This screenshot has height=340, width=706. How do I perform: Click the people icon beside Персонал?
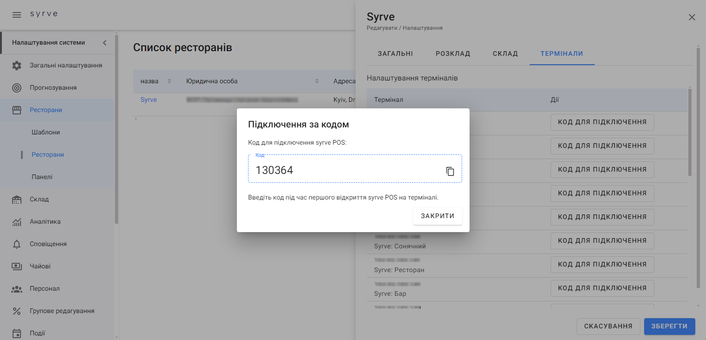click(x=17, y=289)
